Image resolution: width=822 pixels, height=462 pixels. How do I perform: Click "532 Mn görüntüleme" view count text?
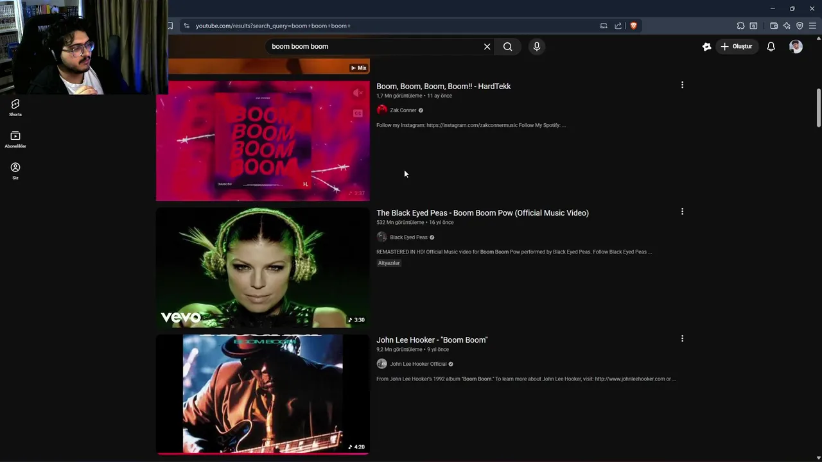[400, 223]
